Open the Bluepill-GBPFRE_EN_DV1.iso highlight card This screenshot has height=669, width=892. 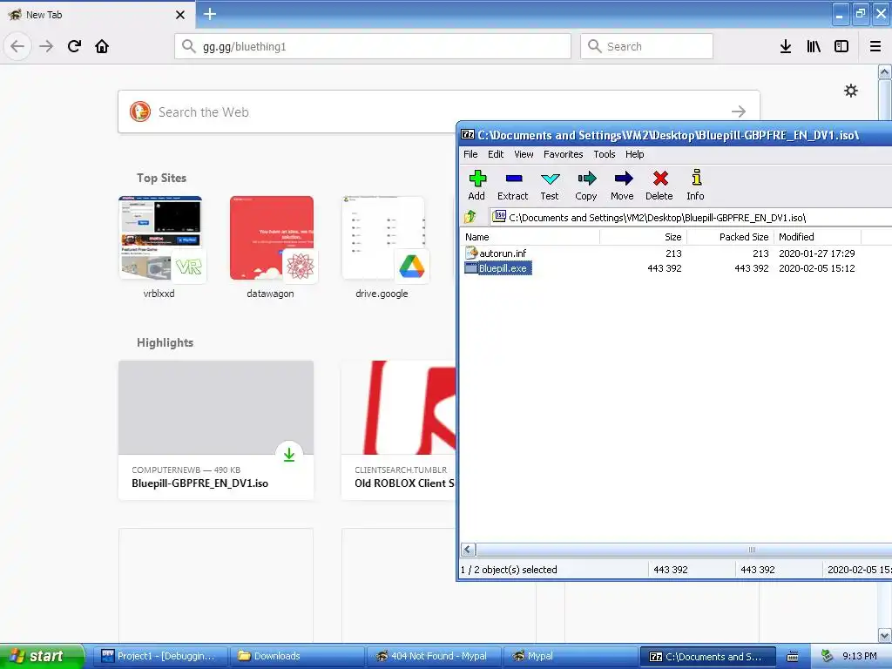click(216, 430)
